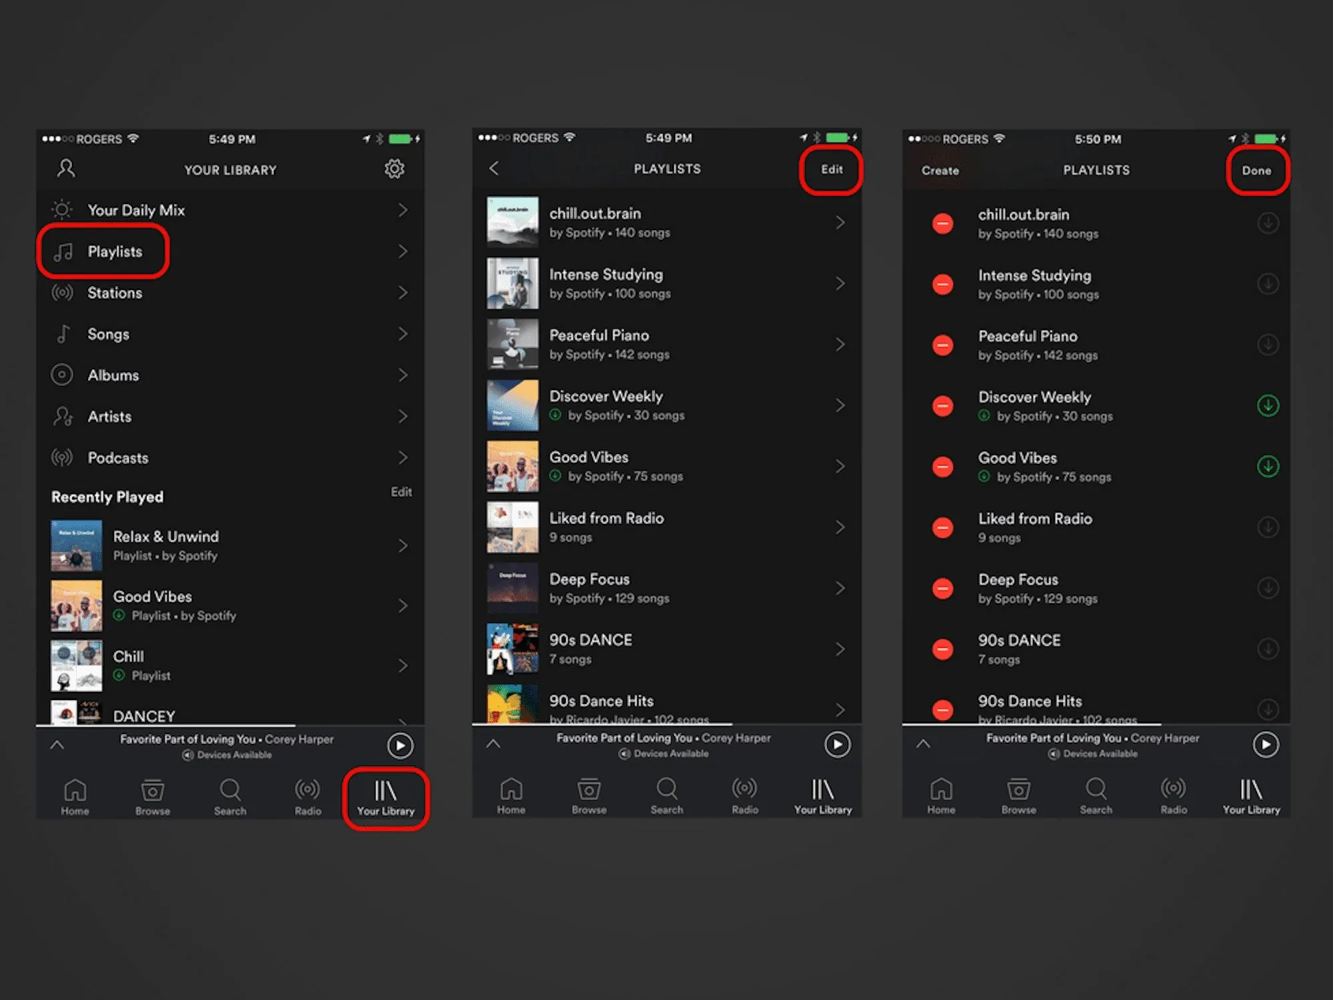Remove Deep Focus with its red minus icon
The image size is (1333, 1000).
coord(942,588)
